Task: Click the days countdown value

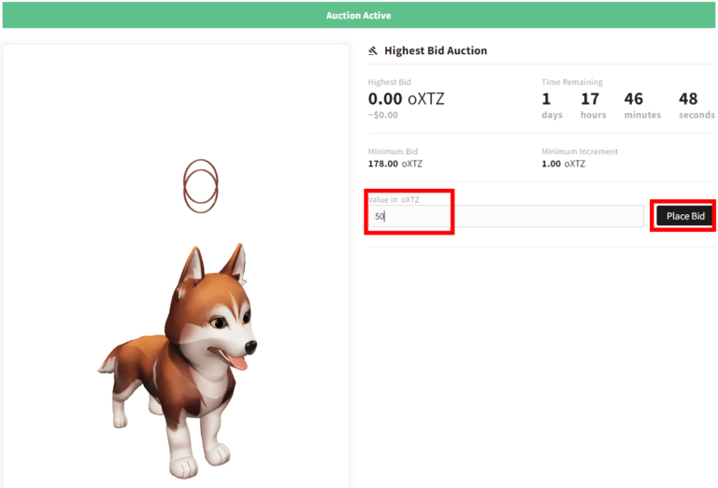Action: pyautogui.click(x=547, y=99)
